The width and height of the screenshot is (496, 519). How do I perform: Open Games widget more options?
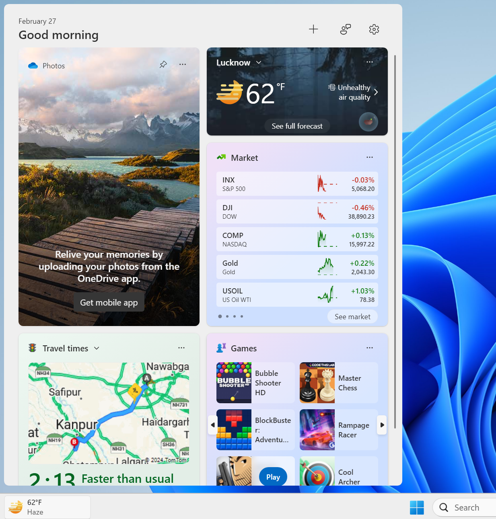370,348
